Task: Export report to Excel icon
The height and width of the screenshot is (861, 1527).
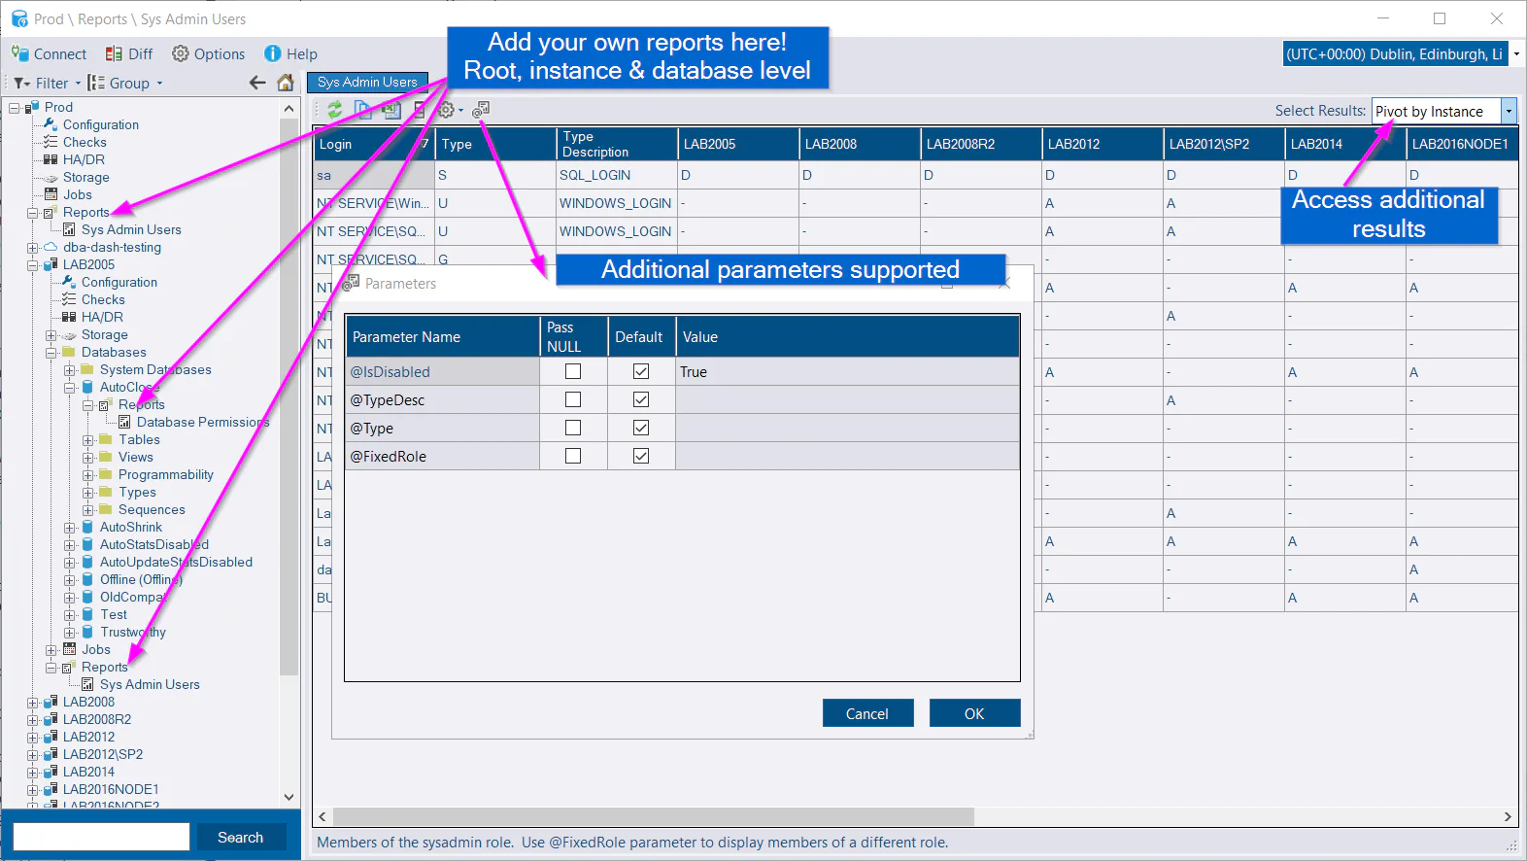Action: [x=390, y=110]
